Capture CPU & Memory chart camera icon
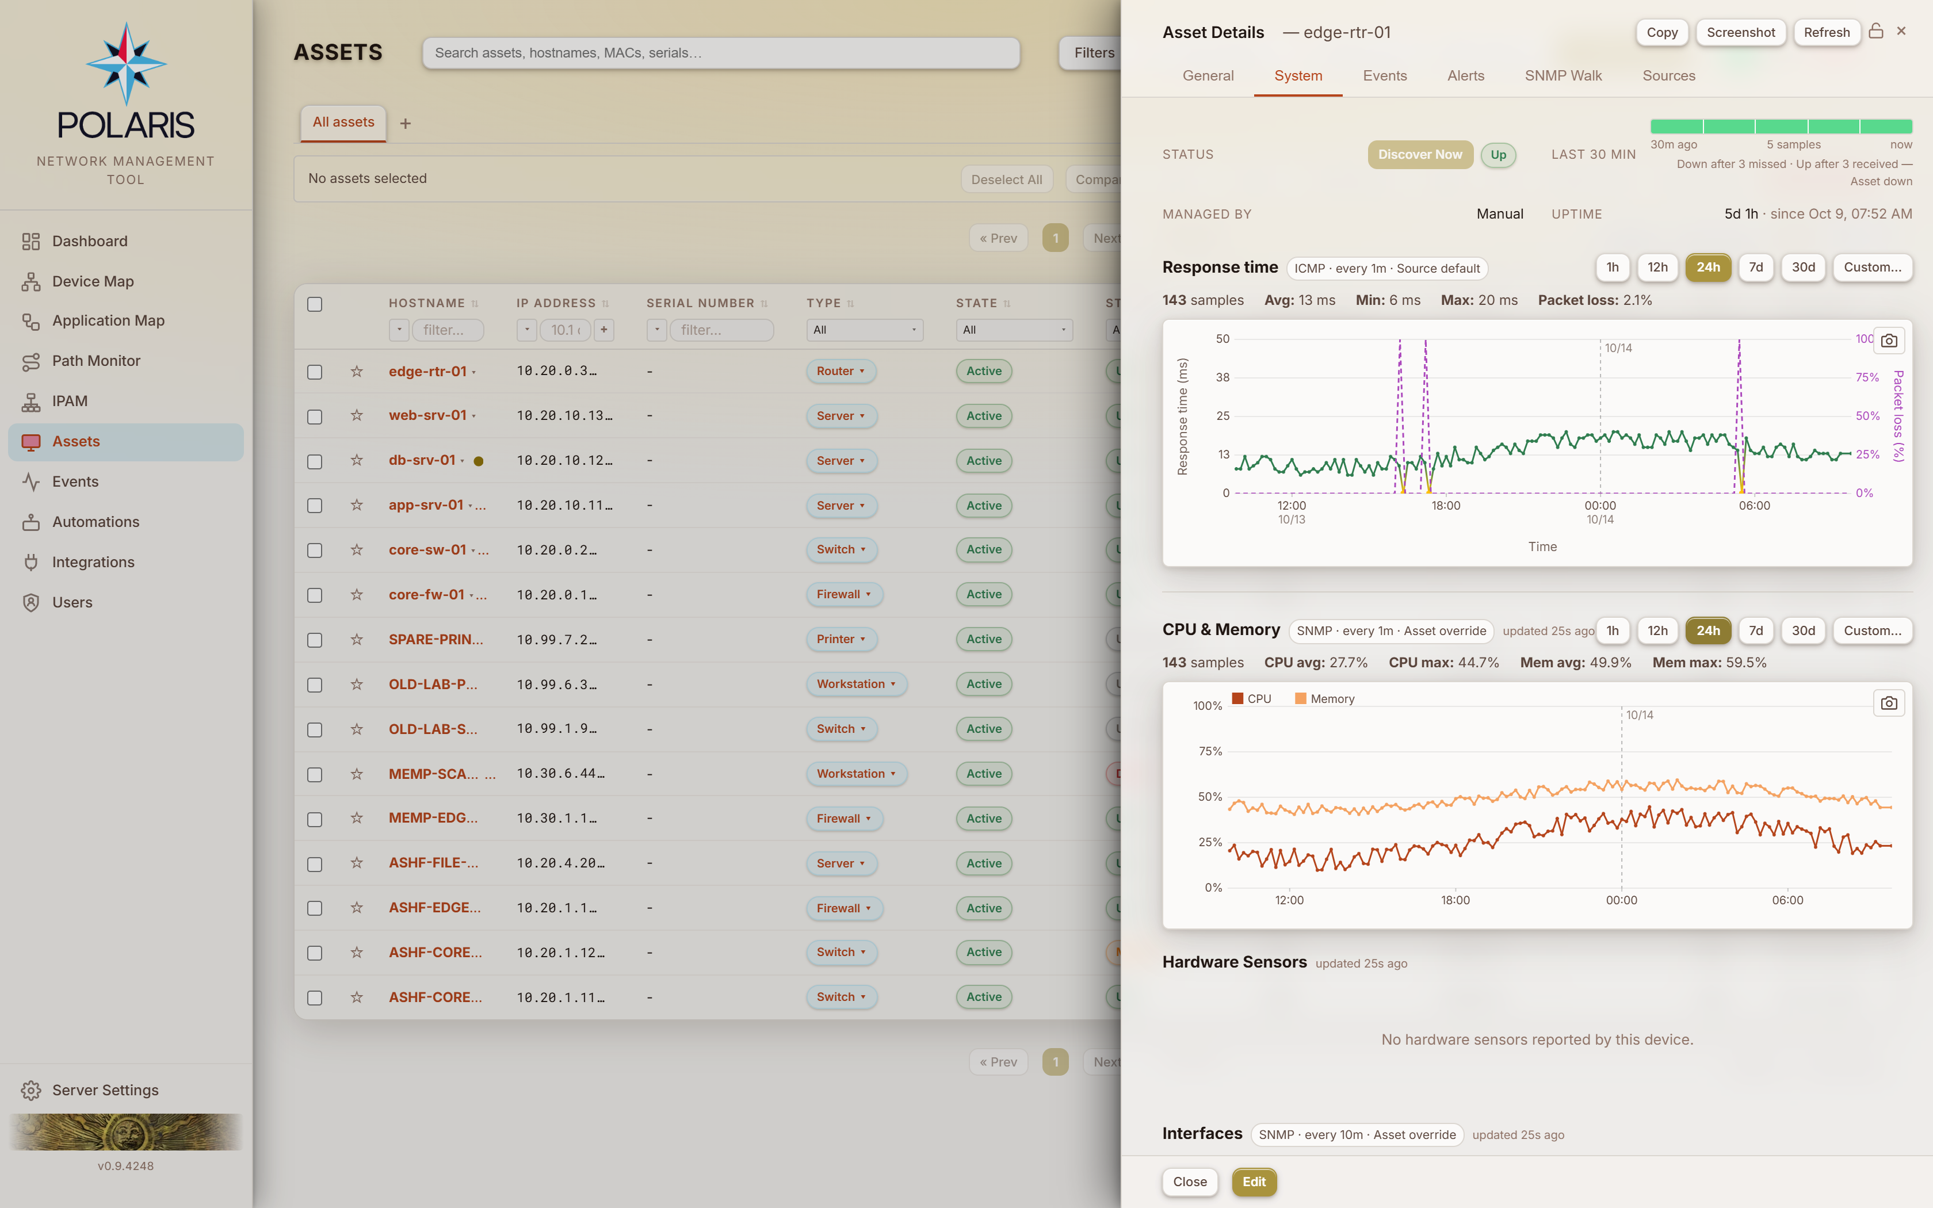 [1889, 703]
